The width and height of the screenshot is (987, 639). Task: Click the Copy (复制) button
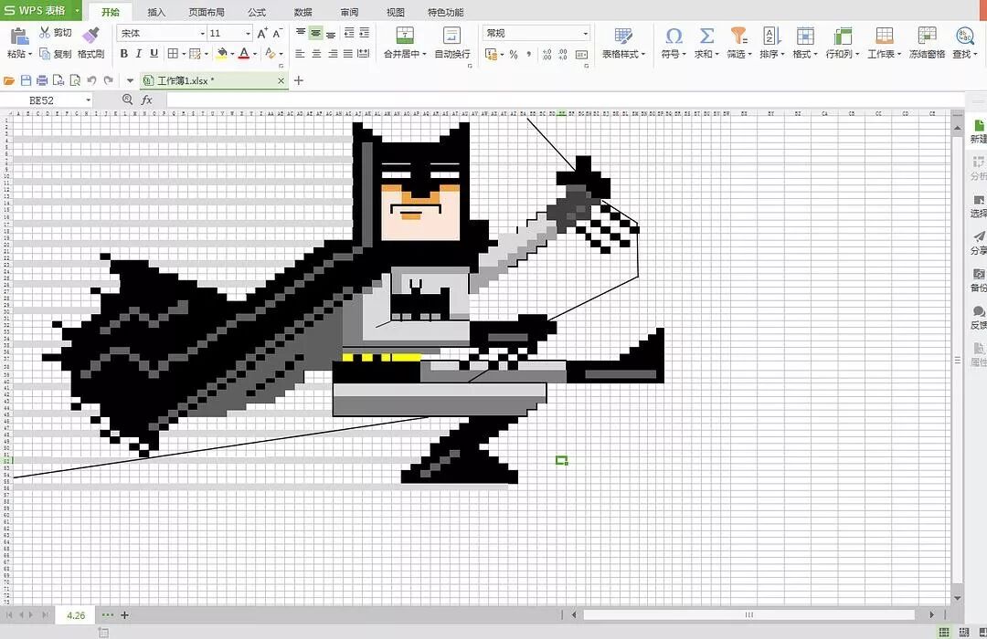[x=56, y=54]
